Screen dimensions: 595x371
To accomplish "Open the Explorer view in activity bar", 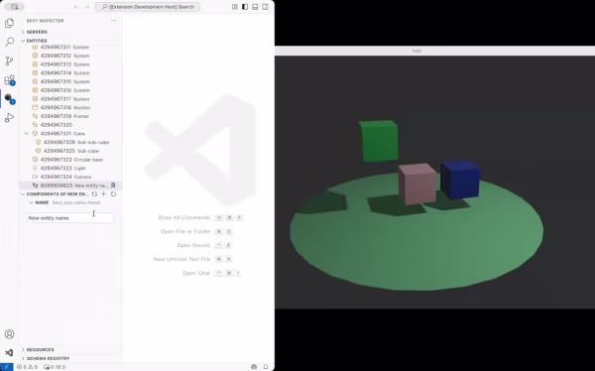I will 9,23.
